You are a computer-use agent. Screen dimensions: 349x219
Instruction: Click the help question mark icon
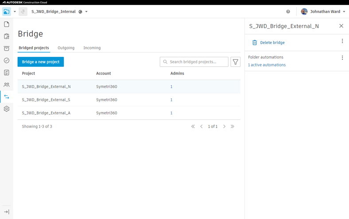click(x=288, y=12)
